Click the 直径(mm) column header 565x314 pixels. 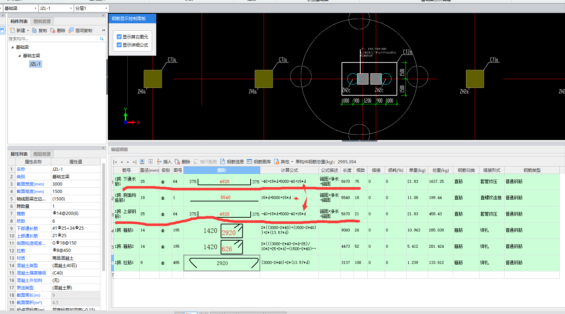[x=149, y=170]
